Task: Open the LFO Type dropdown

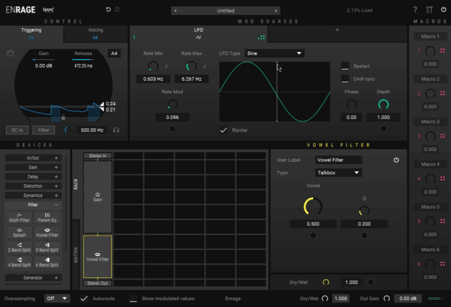Action: click(274, 53)
